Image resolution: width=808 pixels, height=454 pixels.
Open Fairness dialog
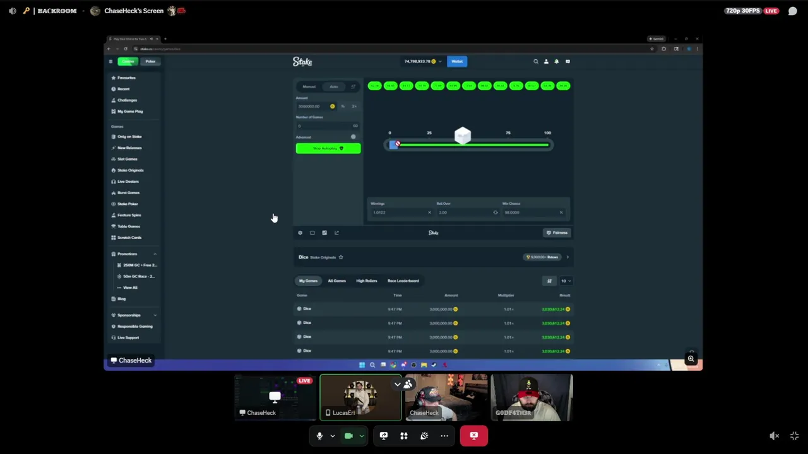[x=557, y=233]
